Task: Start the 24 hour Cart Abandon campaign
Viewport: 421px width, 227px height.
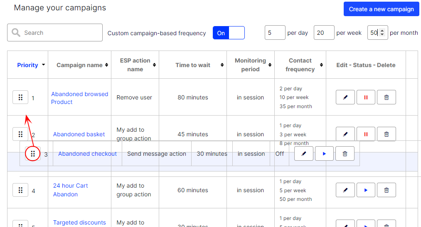Action: (x=366, y=190)
